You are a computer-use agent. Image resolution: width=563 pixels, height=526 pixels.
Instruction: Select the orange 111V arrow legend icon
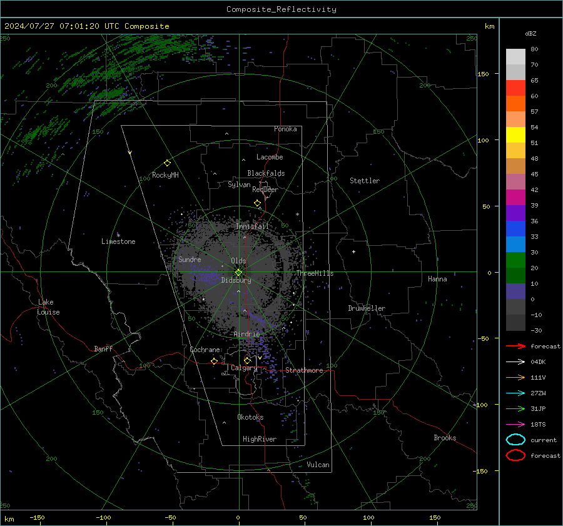pyautogui.click(x=515, y=377)
